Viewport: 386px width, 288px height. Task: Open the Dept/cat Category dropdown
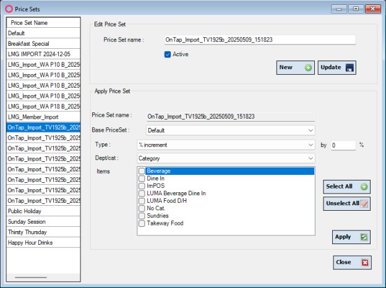coord(226,158)
